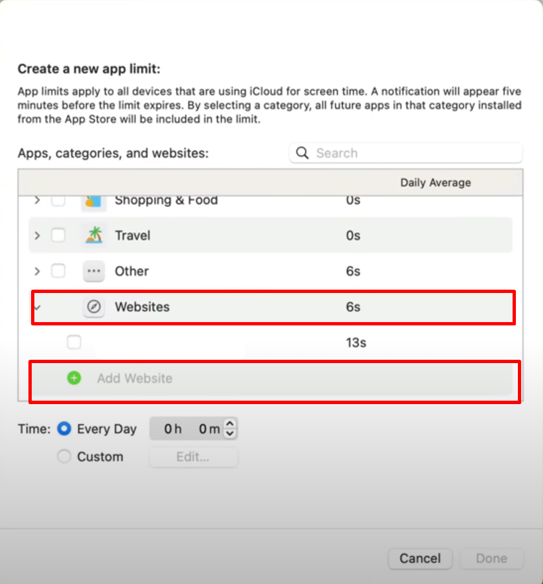Screen dimensions: 543x584
Task: Check the Shopping & Food checkbox
Action: [x=58, y=200]
